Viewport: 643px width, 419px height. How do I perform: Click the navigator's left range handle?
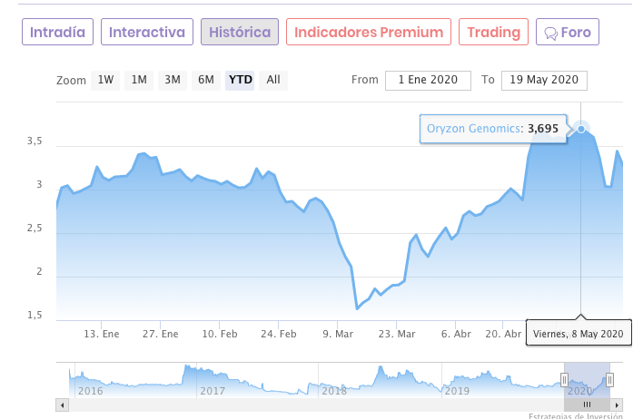click(564, 380)
